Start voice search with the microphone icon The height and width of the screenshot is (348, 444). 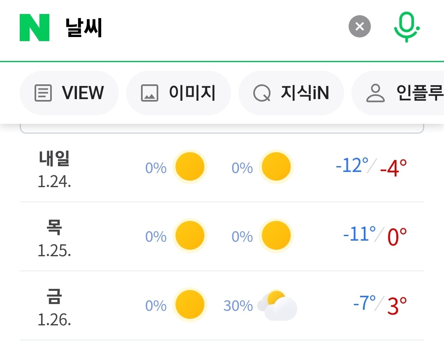click(x=407, y=27)
